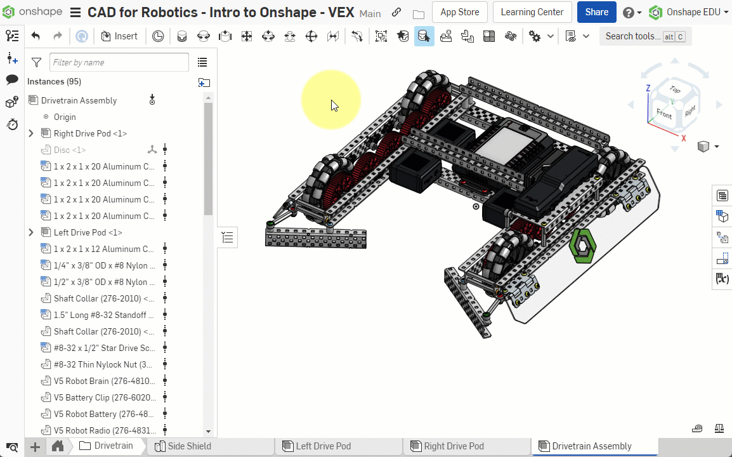Expand the Left Drive Pod tree item
The height and width of the screenshot is (457, 732).
pyautogui.click(x=31, y=232)
